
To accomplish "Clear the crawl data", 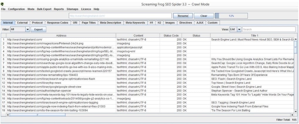I will pos(204,16).
